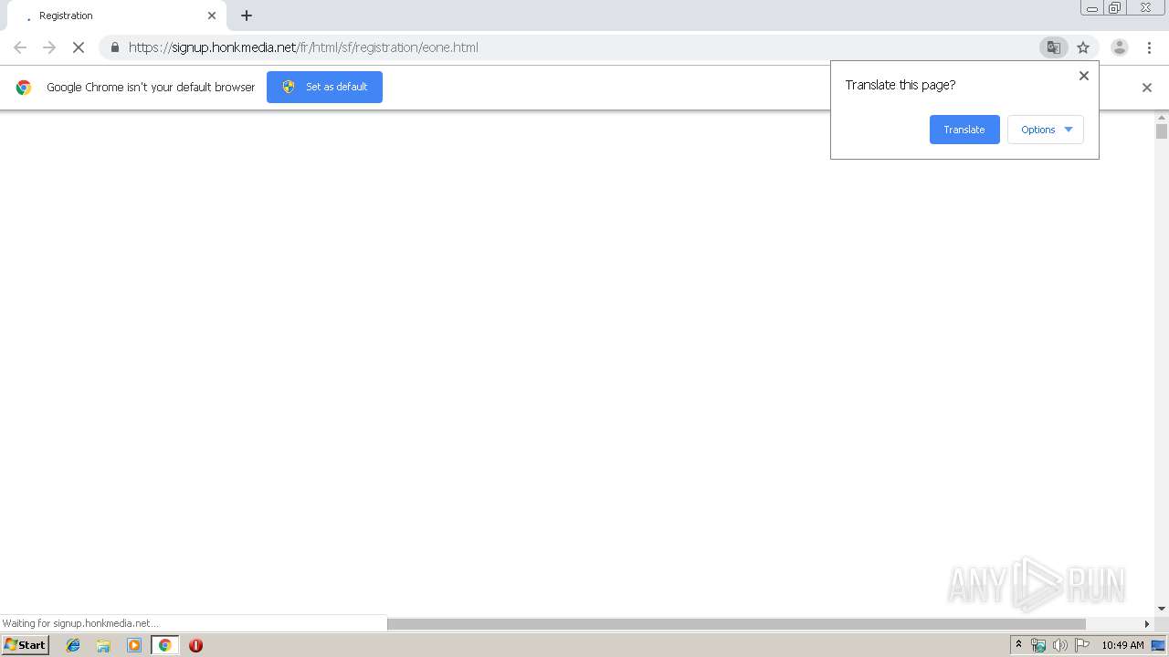The image size is (1169, 657).
Task: Open volume tray icon
Action: [1059, 645]
